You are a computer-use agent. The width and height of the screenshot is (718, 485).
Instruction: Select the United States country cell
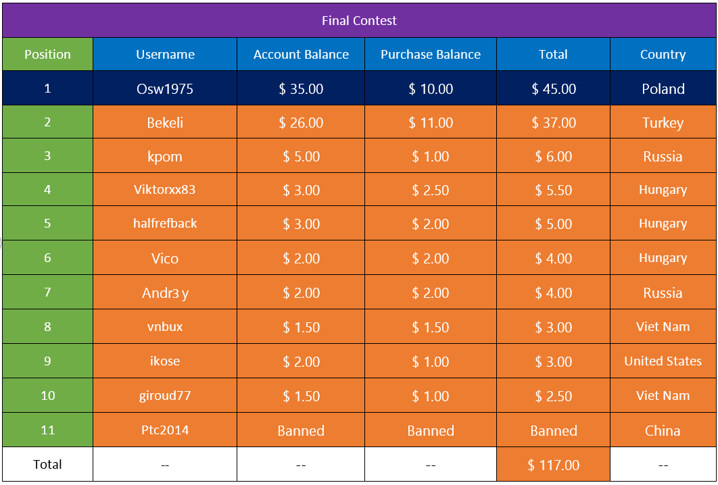[663, 361]
